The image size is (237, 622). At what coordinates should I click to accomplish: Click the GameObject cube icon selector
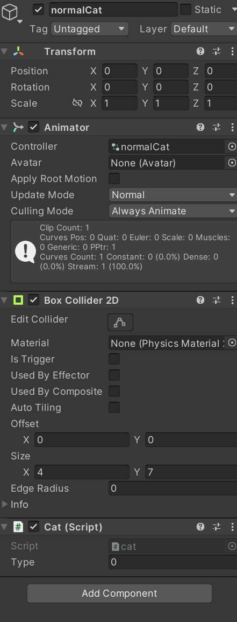point(11,13)
